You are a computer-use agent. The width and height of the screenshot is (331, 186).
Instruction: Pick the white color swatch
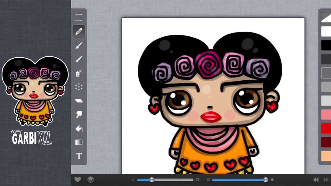(x=326, y=32)
